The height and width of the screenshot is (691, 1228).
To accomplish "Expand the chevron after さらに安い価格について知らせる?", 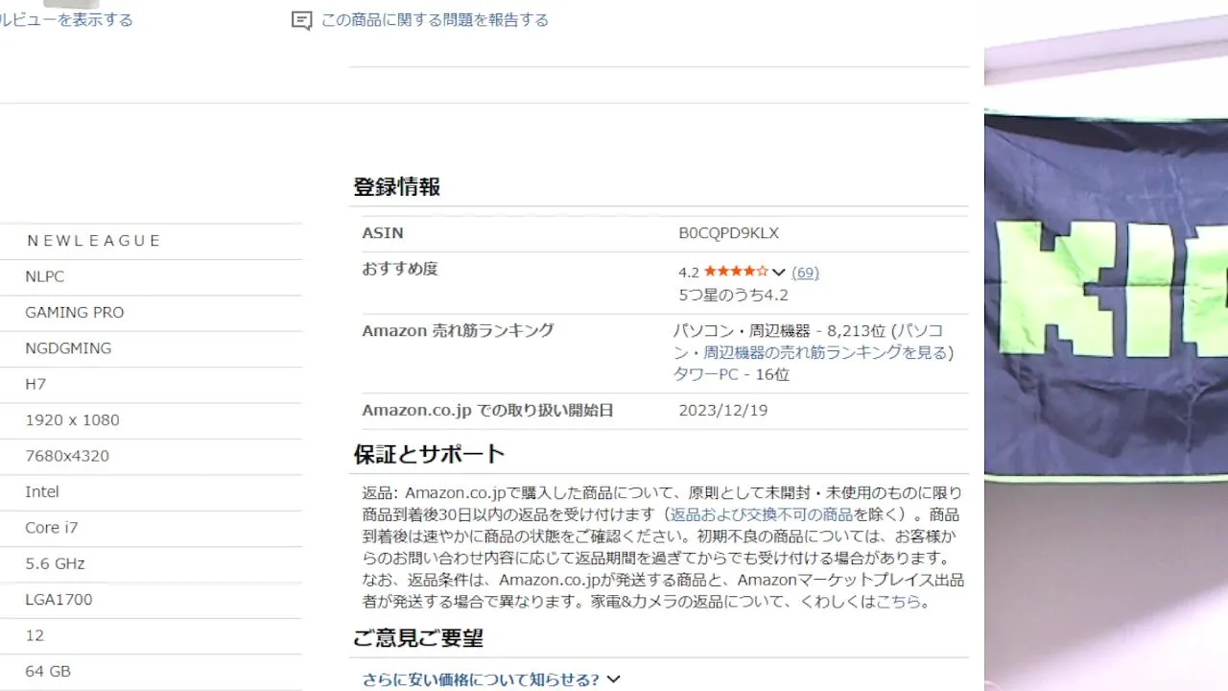I will point(614,679).
